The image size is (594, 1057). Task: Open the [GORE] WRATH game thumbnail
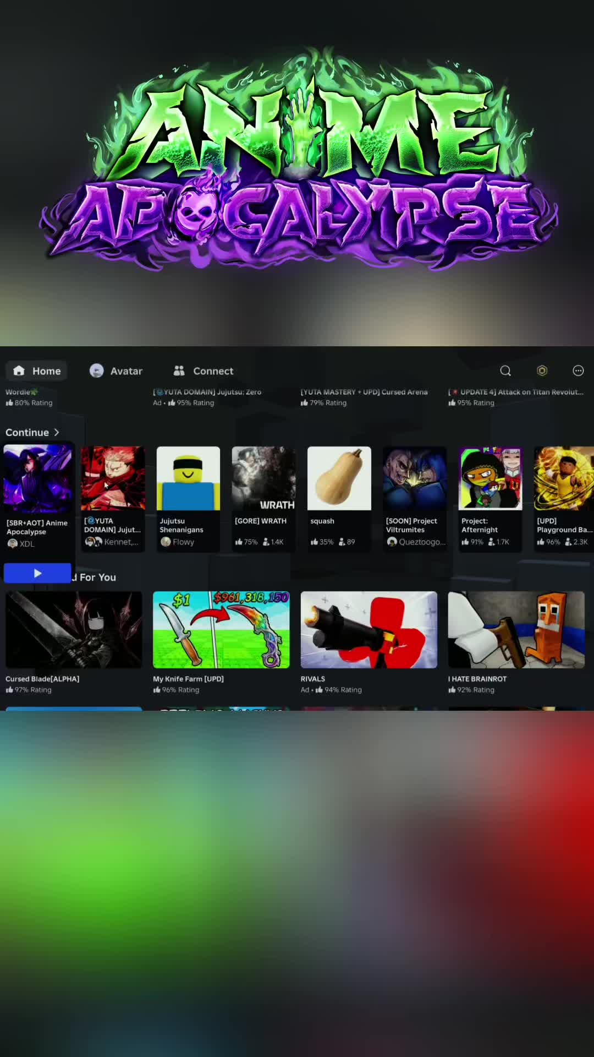pyautogui.click(x=263, y=478)
